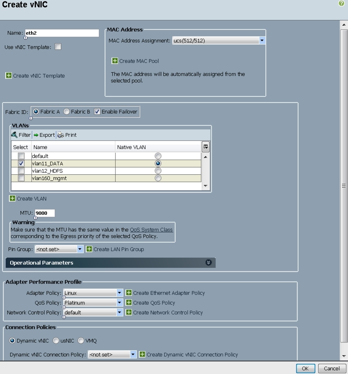
Task: Click the Create Network Control Policy link text
Action: tap(168, 312)
